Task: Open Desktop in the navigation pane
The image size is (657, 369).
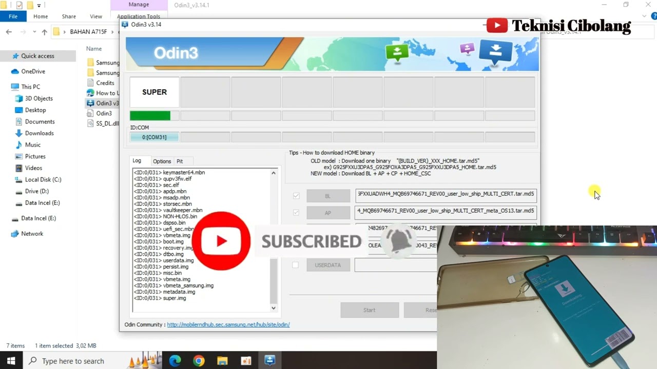Action: (35, 110)
